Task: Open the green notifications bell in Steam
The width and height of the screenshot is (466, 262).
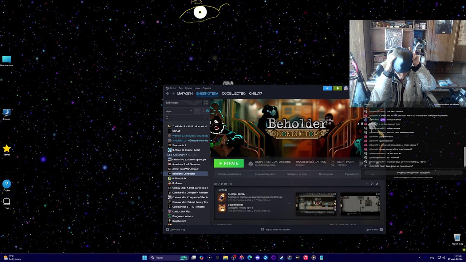Action: [337, 88]
